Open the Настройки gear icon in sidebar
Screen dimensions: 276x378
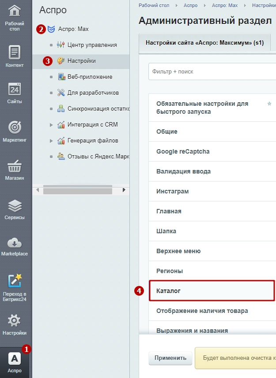[15, 321]
